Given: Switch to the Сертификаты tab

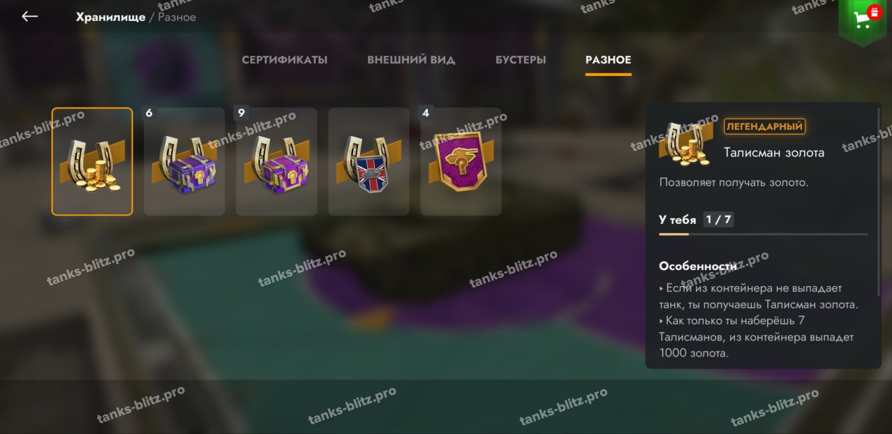Looking at the screenshot, I should click(x=285, y=60).
